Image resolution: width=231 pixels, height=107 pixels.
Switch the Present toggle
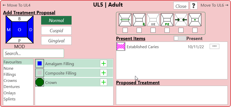[180, 38]
